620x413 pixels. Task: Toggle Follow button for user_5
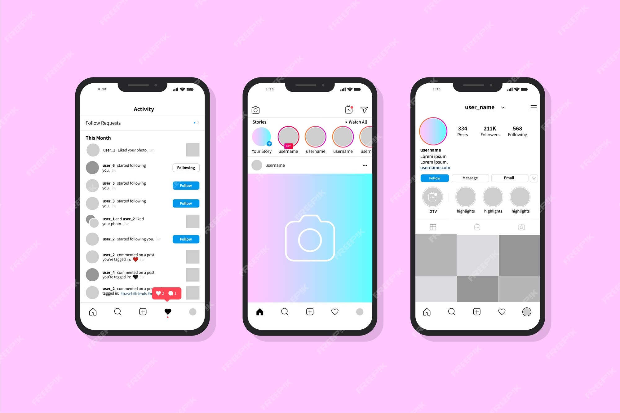pos(185,186)
